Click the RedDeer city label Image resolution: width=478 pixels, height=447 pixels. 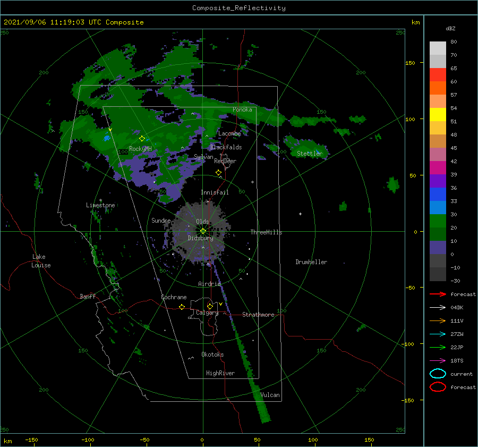[x=225, y=161]
